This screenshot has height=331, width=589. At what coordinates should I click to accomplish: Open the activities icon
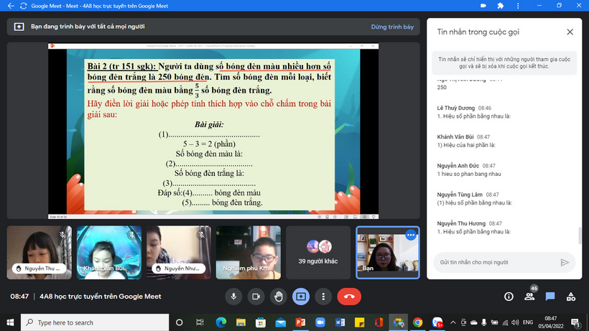571,296
